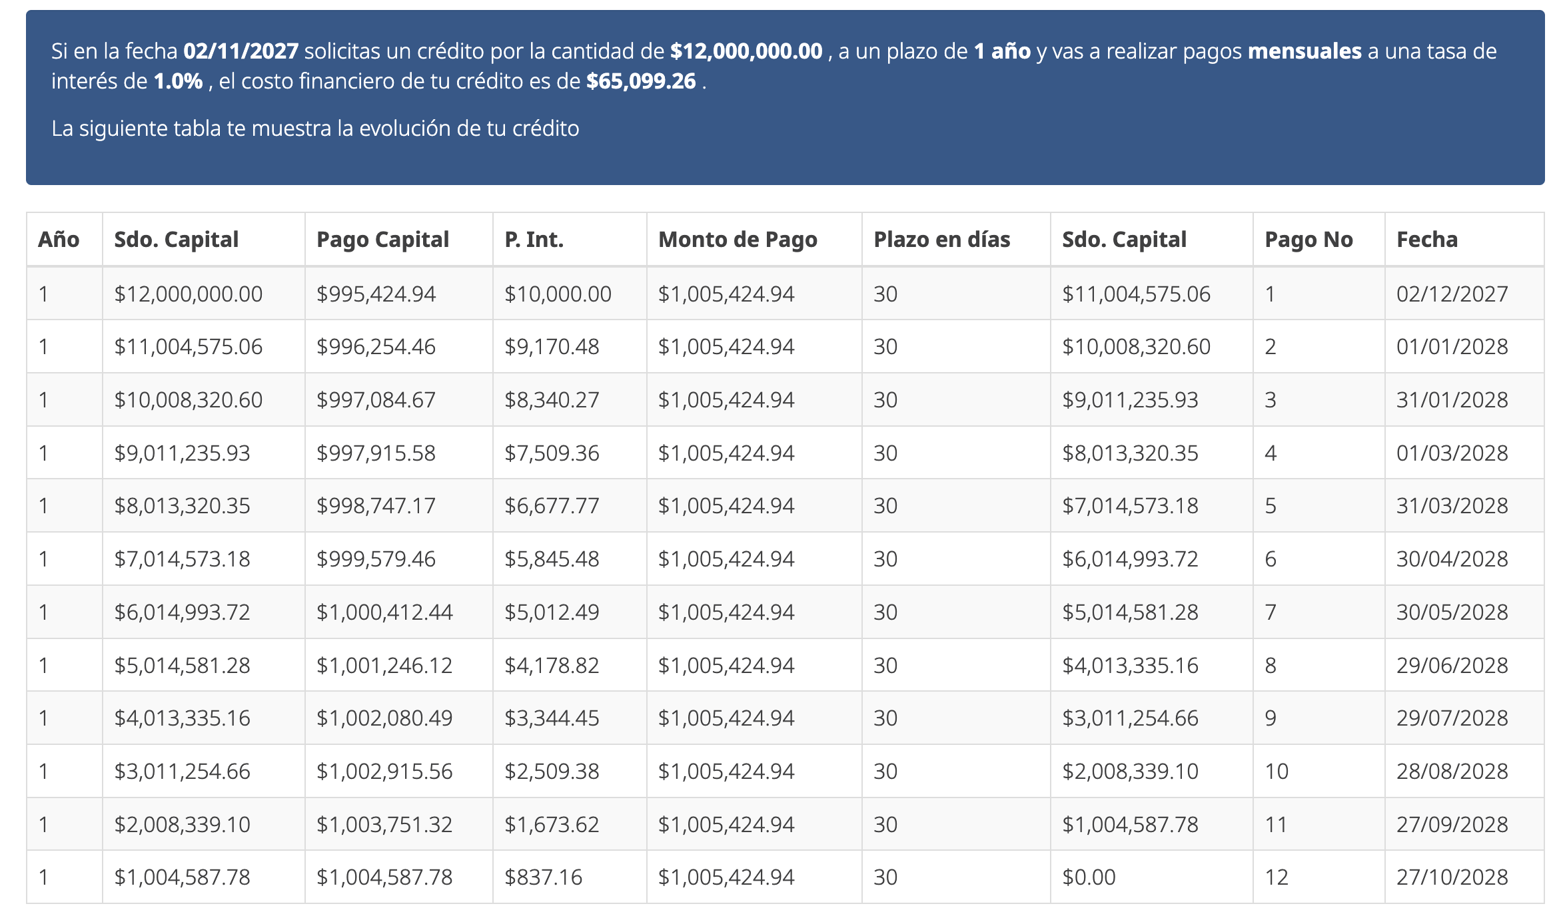Click the date cell 30/05/2028
The width and height of the screenshot is (1563, 916).
click(1464, 612)
